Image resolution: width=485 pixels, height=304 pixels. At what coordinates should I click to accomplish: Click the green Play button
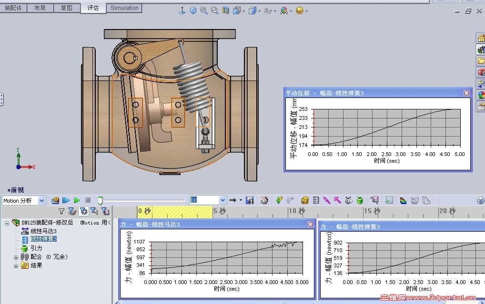(x=77, y=200)
